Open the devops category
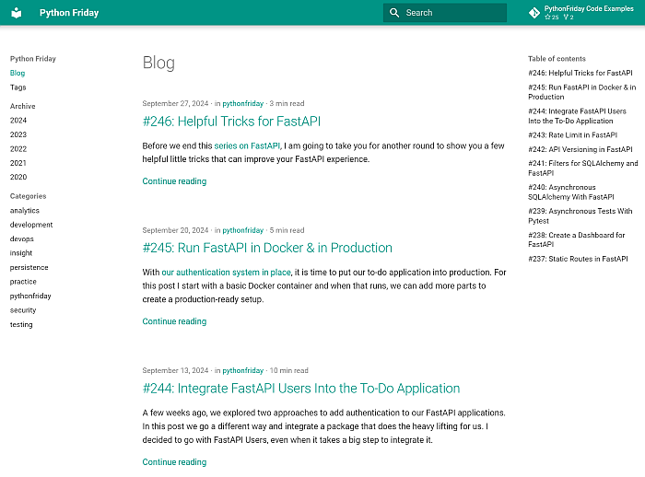The image size is (645, 477). [x=22, y=238]
